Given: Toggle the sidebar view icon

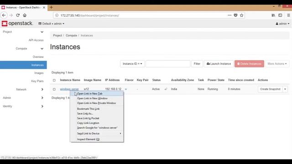Looking at the screenshot, I should click(x=280, y=15).
